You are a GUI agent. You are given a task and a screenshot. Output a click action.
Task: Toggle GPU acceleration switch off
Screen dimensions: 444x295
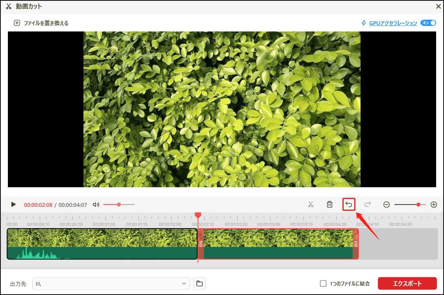point(428,23)
